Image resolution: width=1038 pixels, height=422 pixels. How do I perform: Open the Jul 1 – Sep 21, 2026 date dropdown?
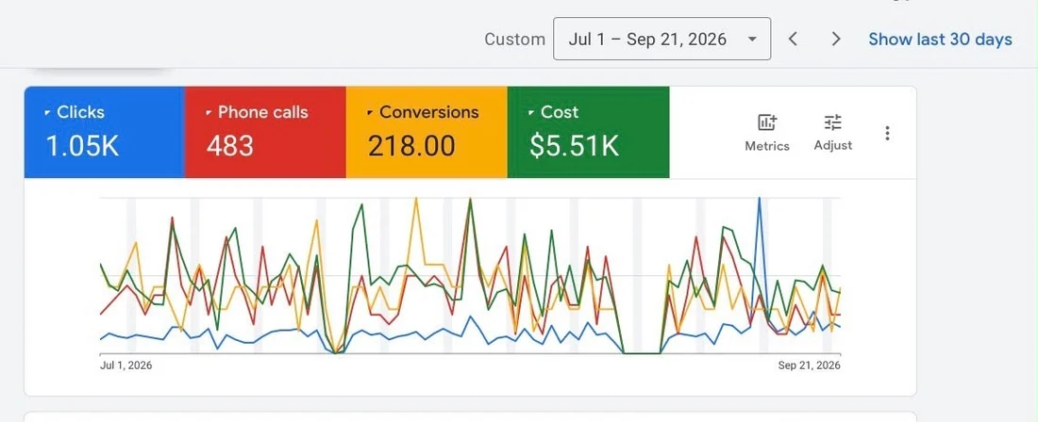pos(662,39)
